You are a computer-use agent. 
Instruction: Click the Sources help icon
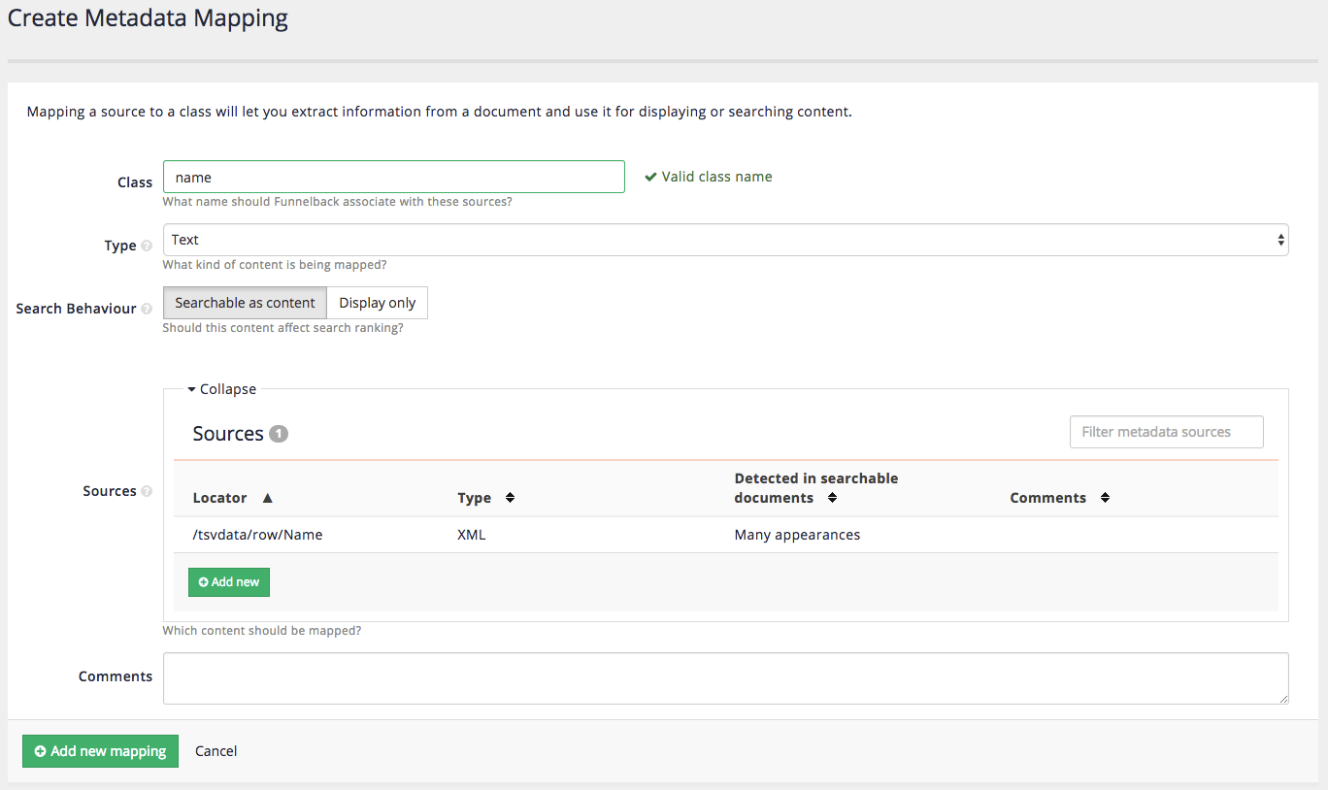[x=147, y=491]
